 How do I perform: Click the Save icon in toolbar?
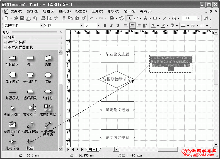[22, 18]
